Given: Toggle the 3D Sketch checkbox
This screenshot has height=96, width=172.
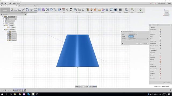Looking at the screenshot, I should 160,48.
